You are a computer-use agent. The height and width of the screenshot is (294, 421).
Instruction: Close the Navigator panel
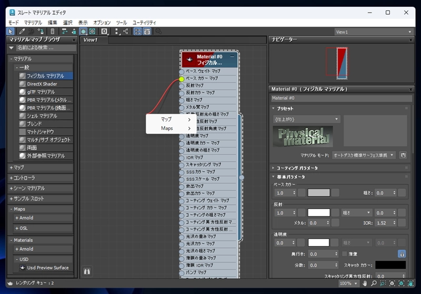tap(410, 40)
